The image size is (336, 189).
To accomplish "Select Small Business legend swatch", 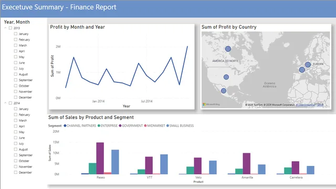I will [x=168, y=126].
